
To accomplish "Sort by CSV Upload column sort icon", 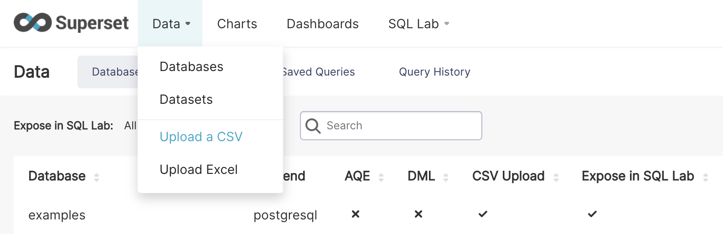I will pyautogui.click(x=556, y=177).
